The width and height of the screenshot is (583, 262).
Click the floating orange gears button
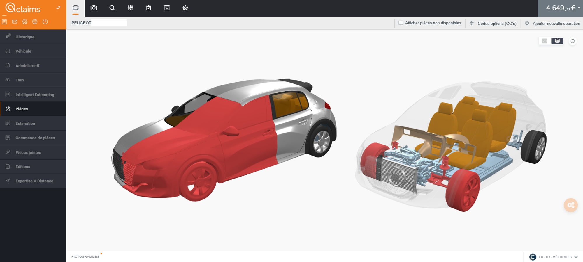[570, 205]
